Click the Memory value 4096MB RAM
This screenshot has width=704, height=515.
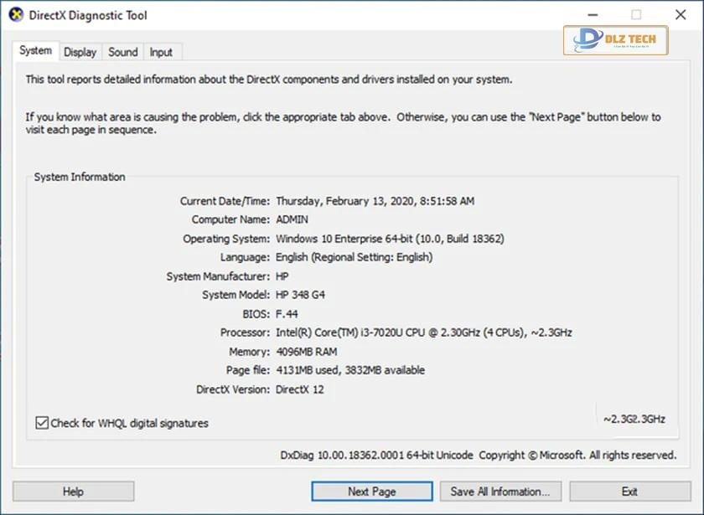point(306,352)
